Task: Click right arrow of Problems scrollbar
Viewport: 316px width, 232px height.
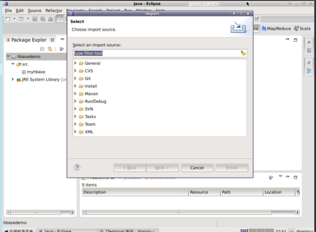Action: (297, 212)
